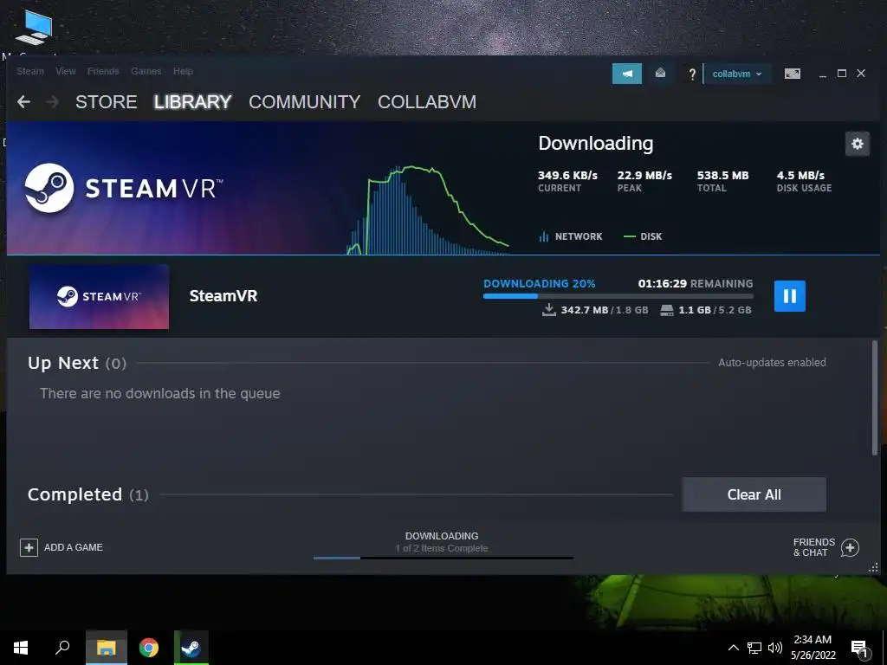Click ADD A GAME label
Image resolution: width=887 pixels, height=665 pixels.
(74, 547)
